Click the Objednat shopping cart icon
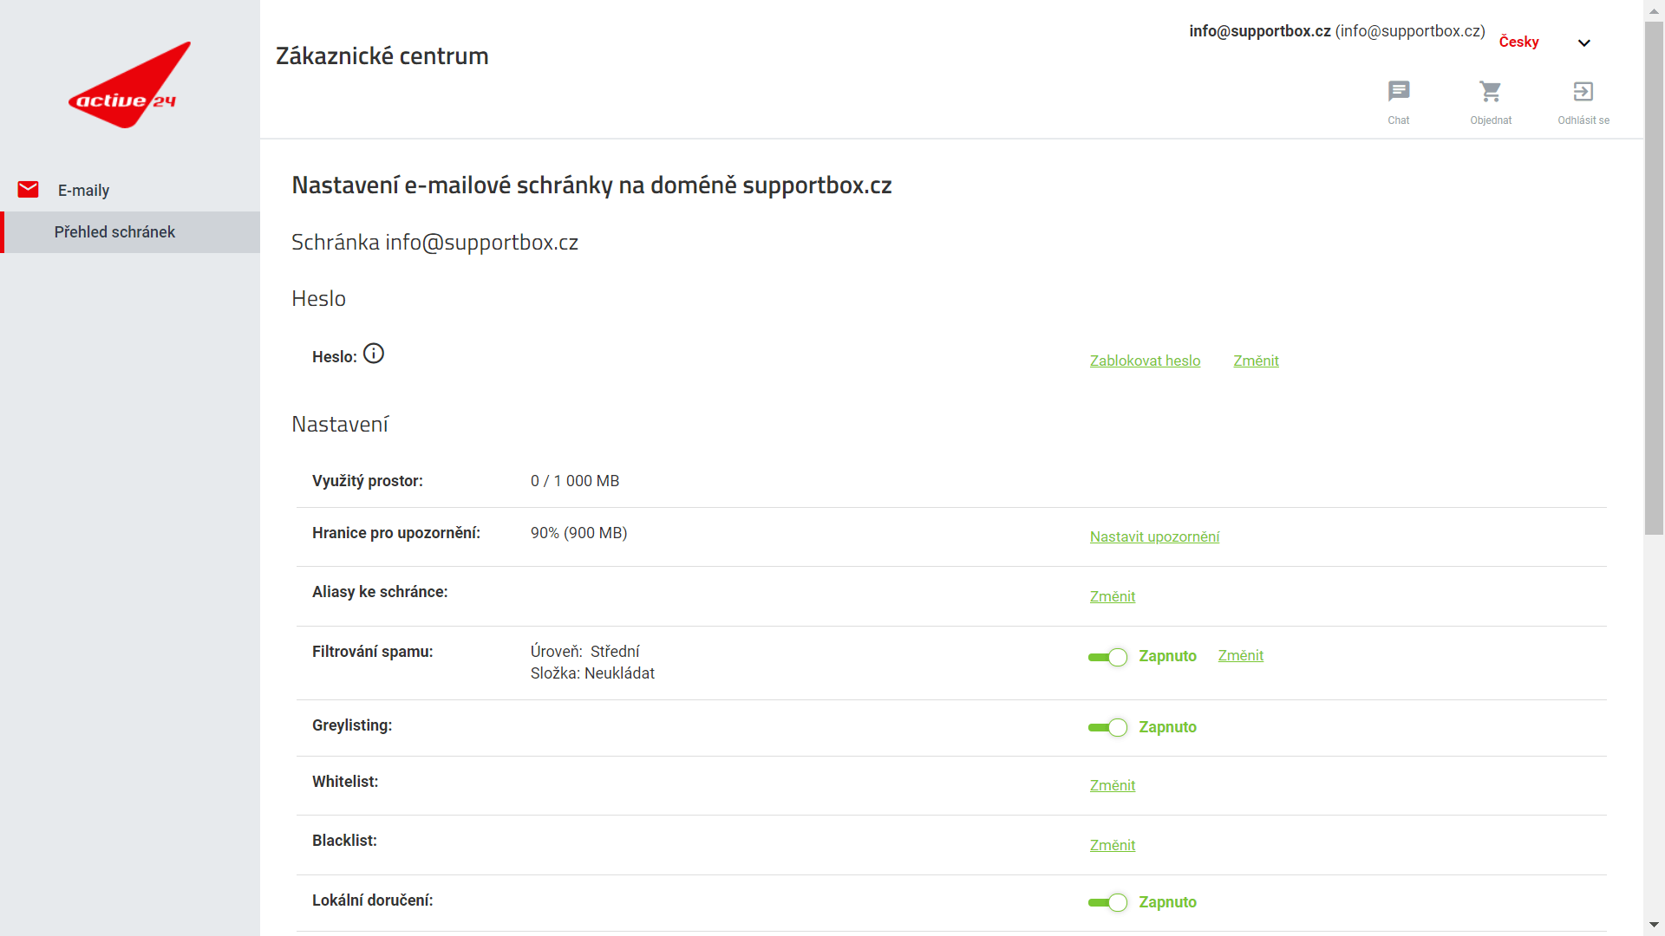The height and width of the screenshot is (936, 1665). 1490,92
